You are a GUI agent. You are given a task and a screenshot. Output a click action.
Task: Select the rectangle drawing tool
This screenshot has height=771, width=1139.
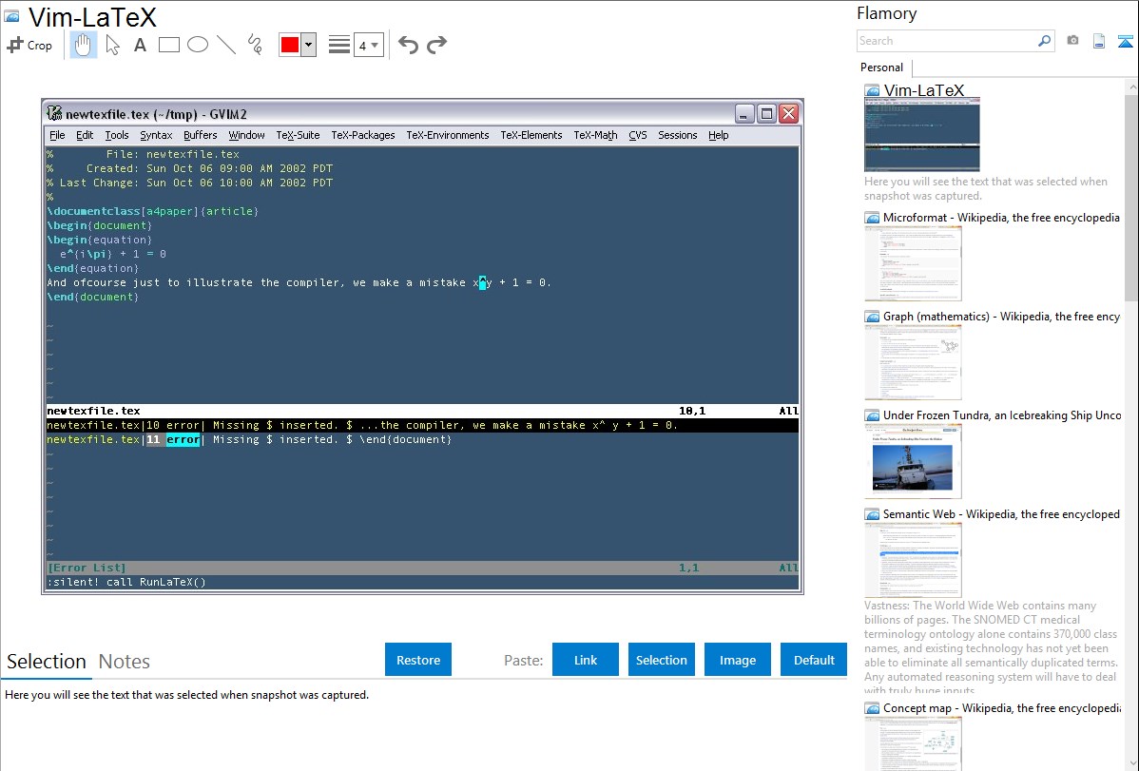[x=168, y=45]
